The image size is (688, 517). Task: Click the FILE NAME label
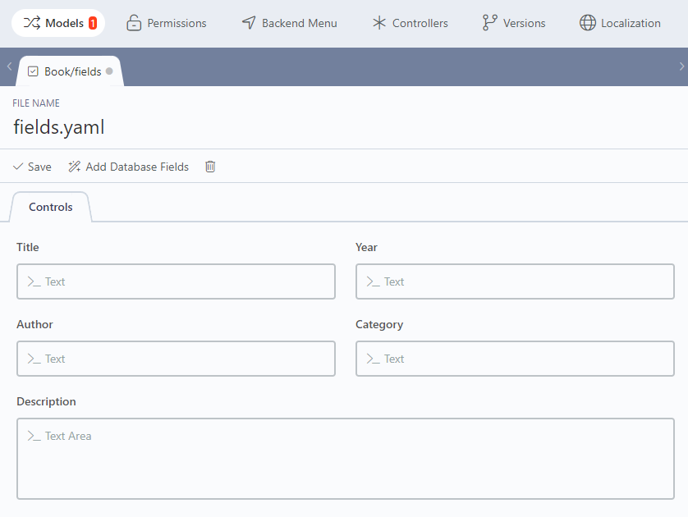[x=36, y=103]
